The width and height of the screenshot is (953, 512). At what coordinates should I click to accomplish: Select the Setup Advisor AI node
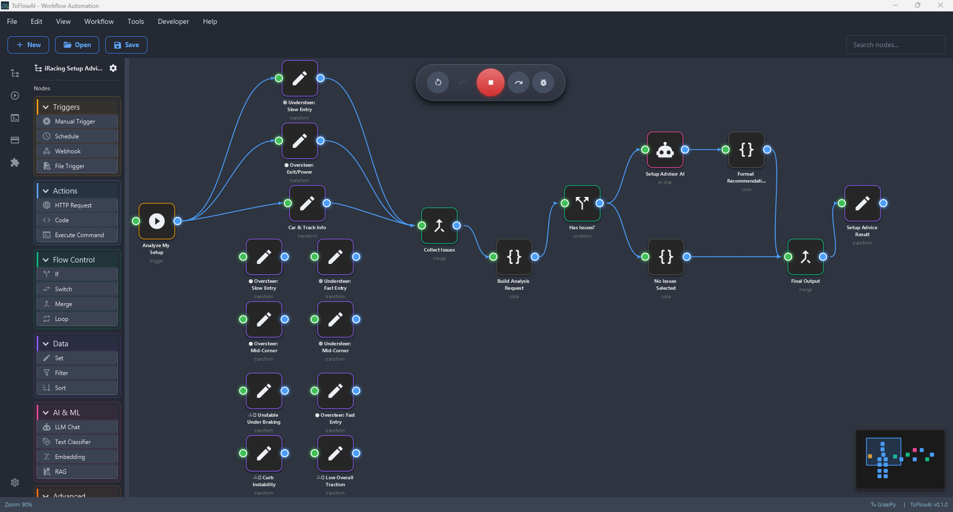tap(665, 150)
